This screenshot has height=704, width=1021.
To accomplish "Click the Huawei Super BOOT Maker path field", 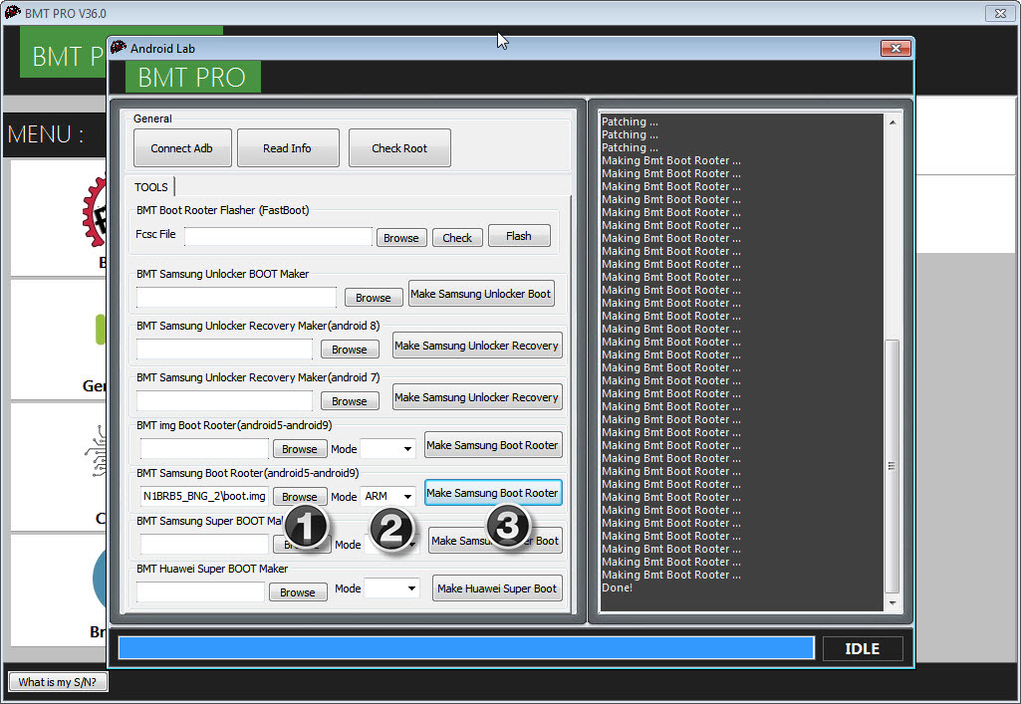I will pyautogui.click(x=200, y=592).
